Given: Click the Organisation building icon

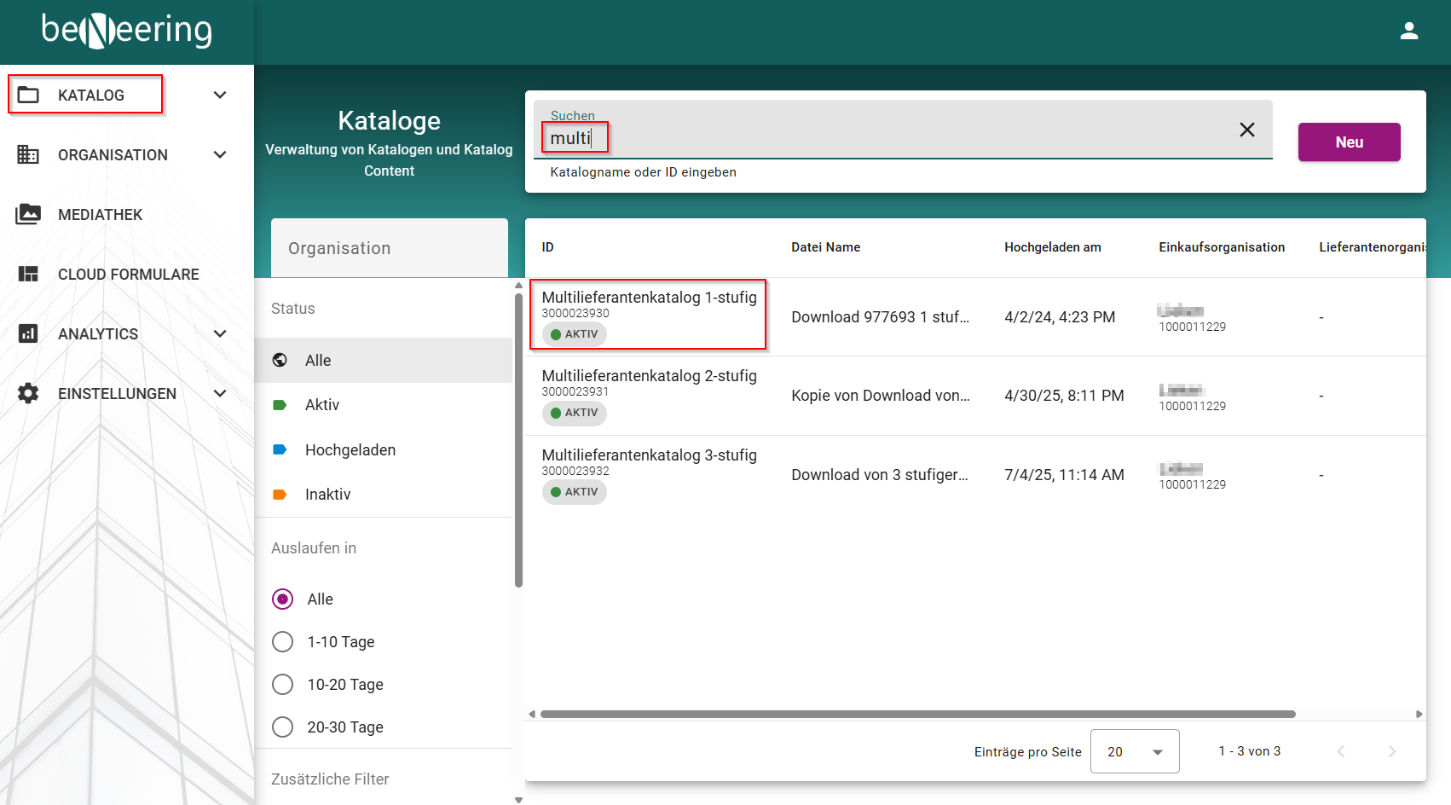Looking at the screenshot, I should point(28,154).
